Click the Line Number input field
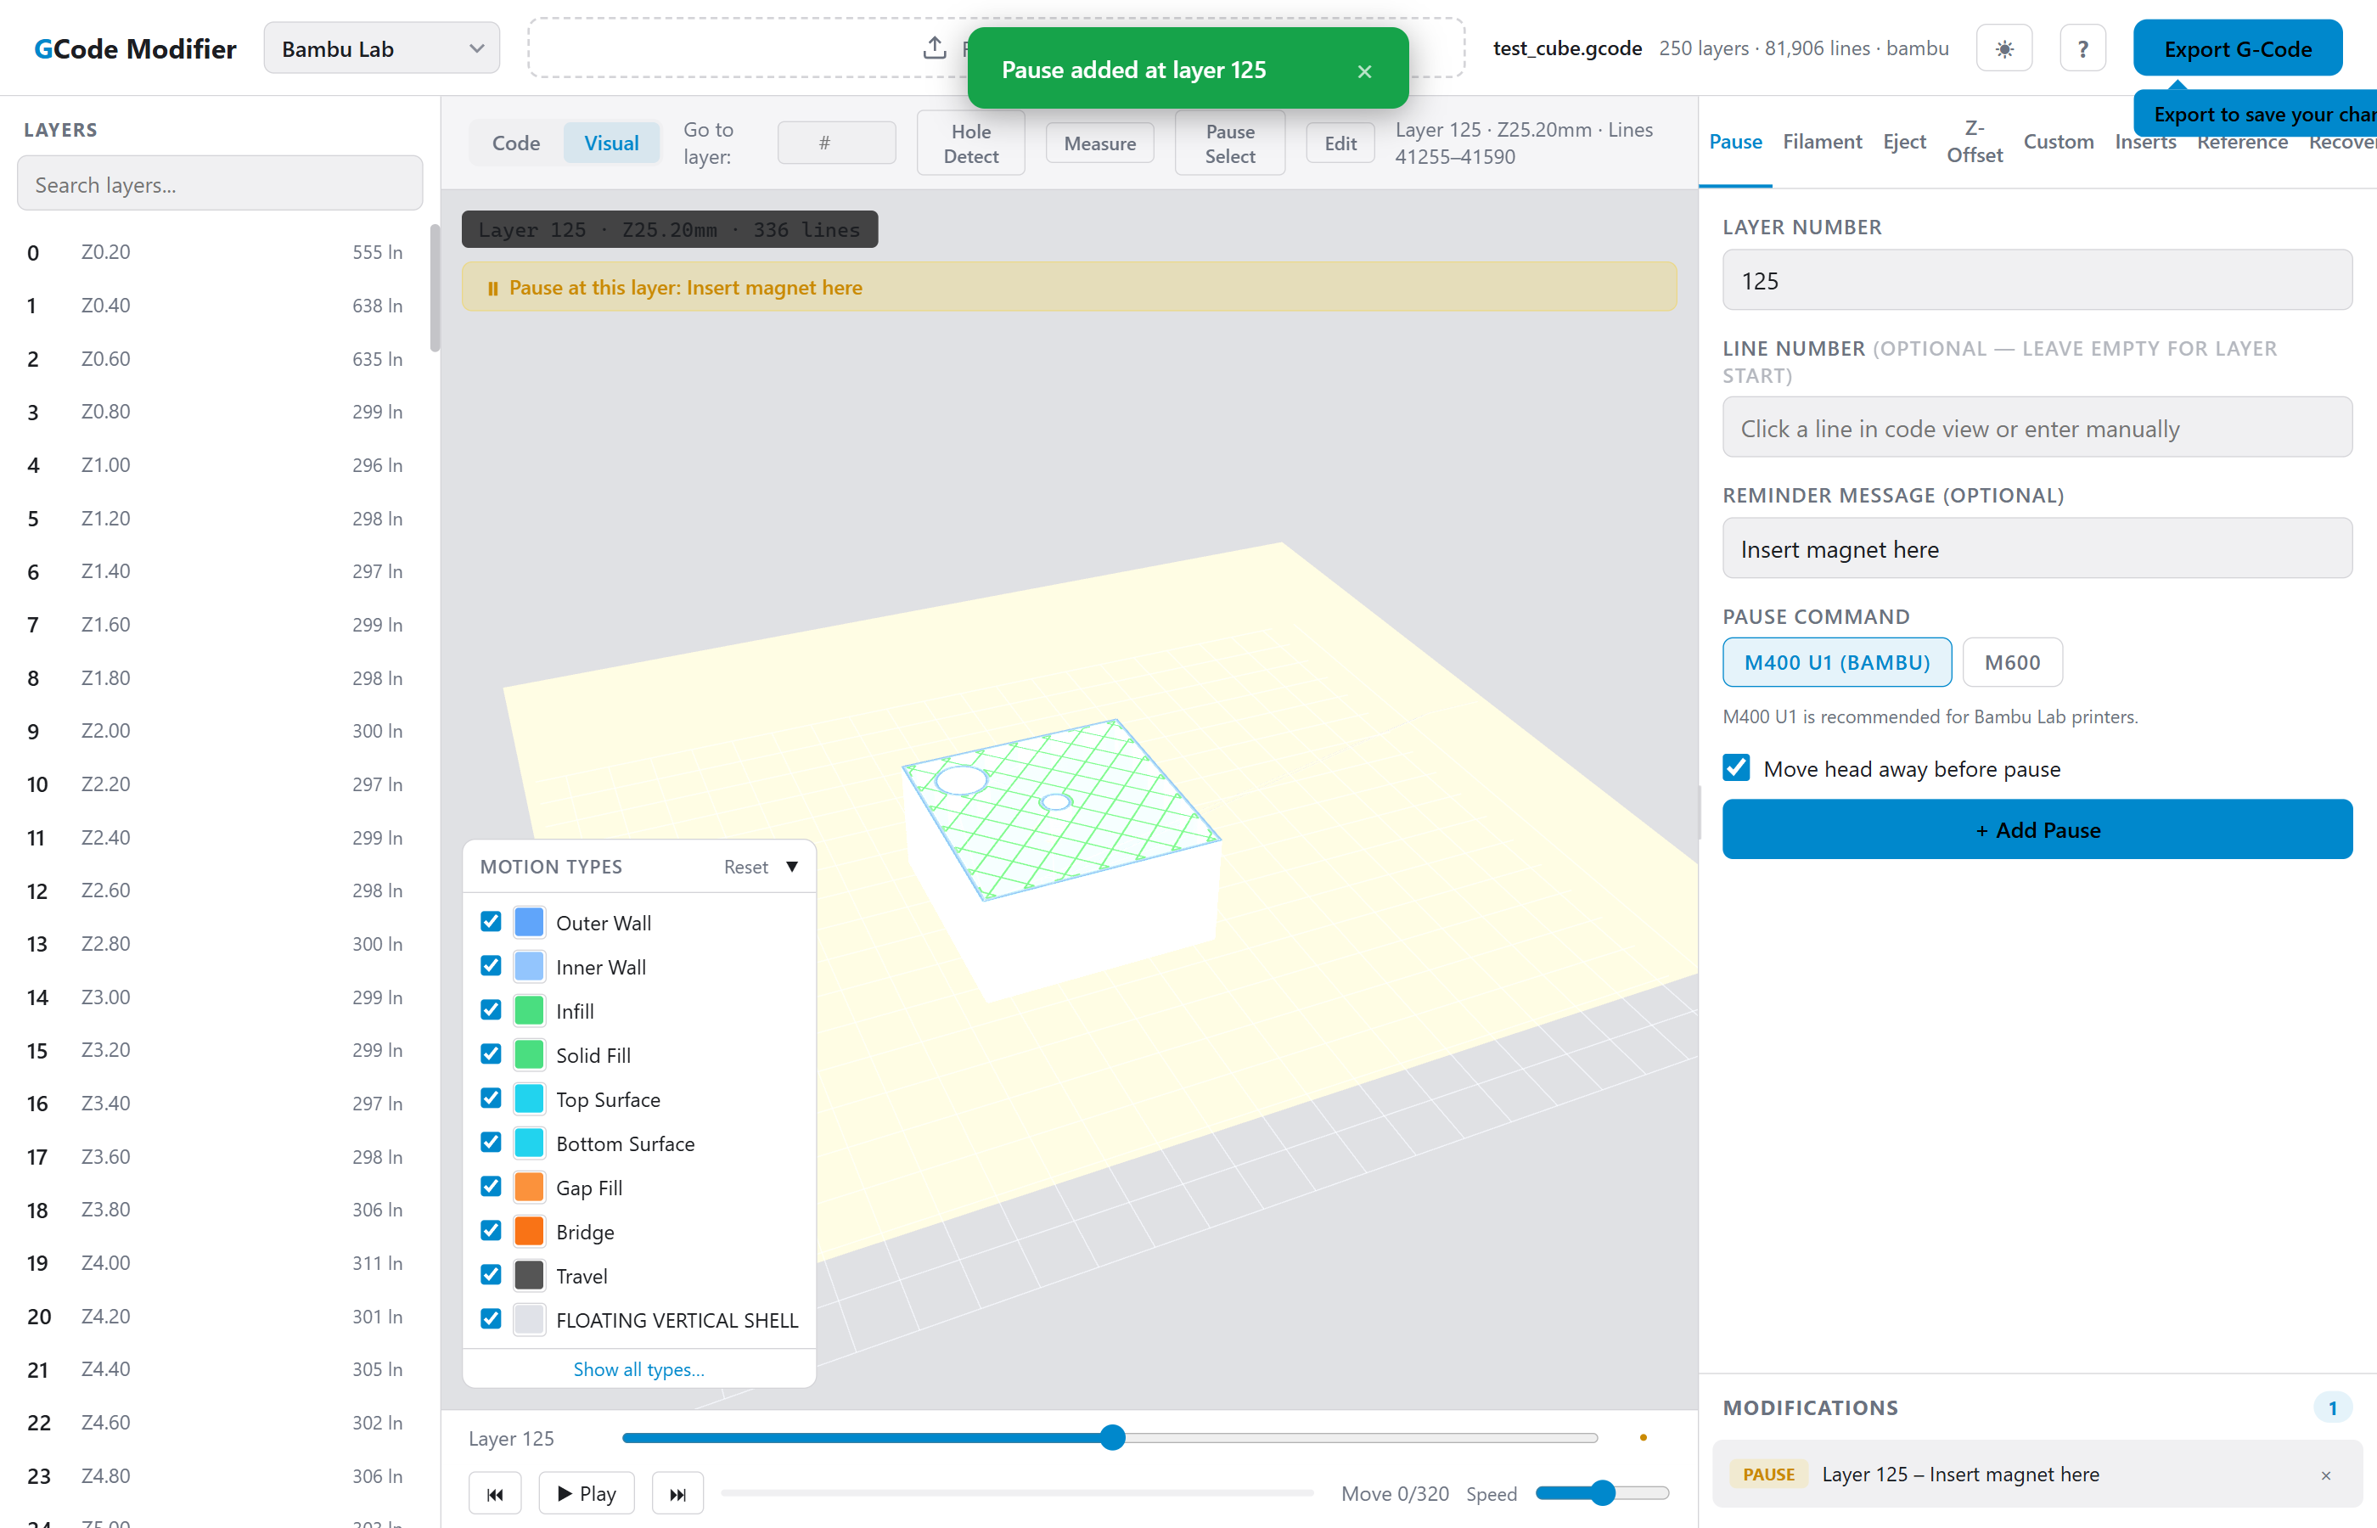2377x1528 pixels. click(2037, 428)
